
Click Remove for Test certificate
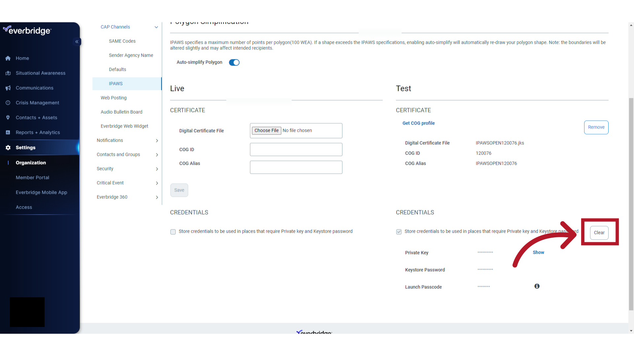tap(596, 127)
